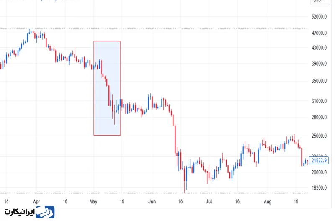The width and height of the screenshot is (335, 223).
Task: Click the 28000.0 price axis label
Action: pos(320,118)
